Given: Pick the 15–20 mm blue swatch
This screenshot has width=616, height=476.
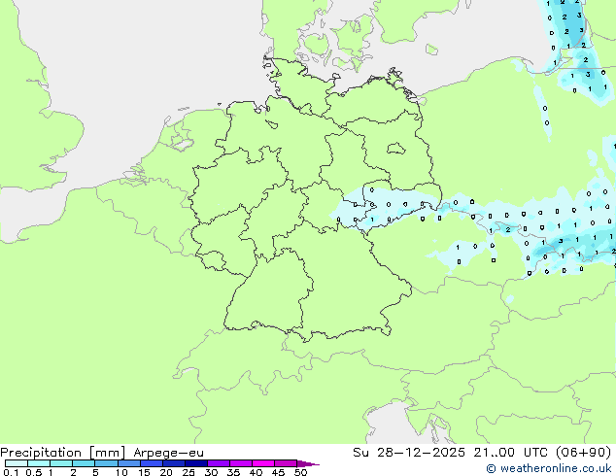Looking at the screenshot, I should [x=152, y=463].
